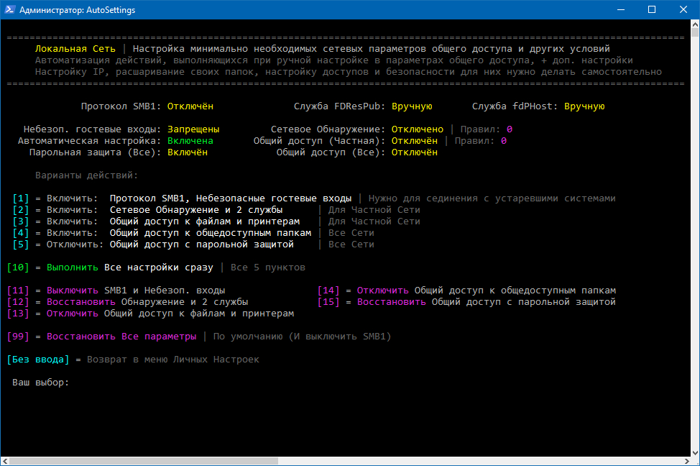
Task: Click the 'Все 5 пунктов' note
Action: click(268, 268)
